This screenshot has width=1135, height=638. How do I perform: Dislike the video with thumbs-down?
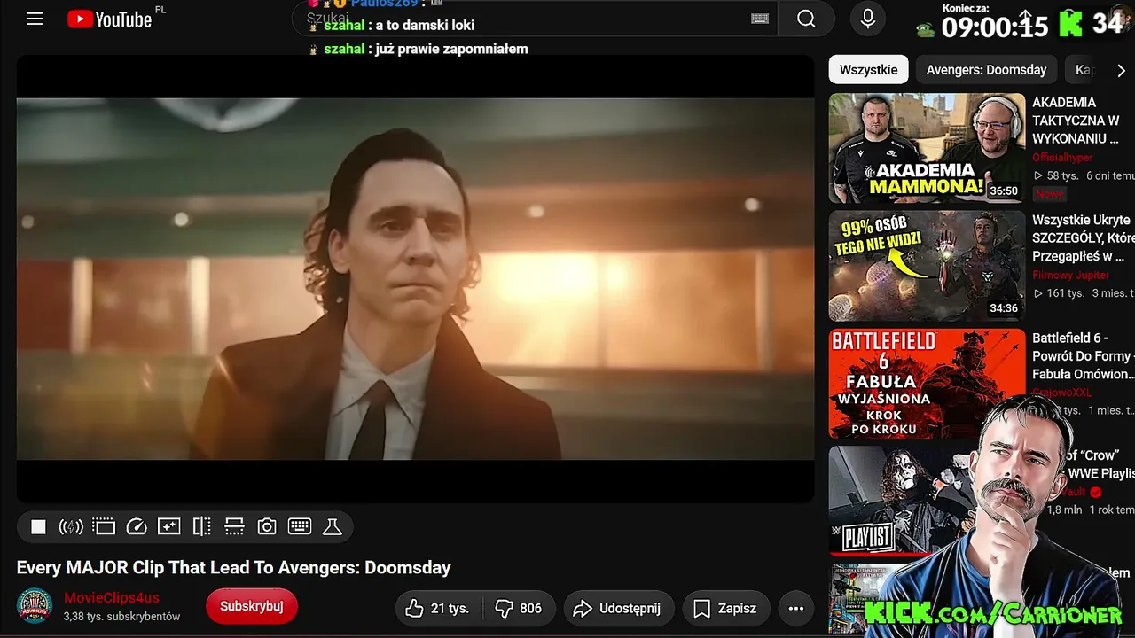point(518,608)
